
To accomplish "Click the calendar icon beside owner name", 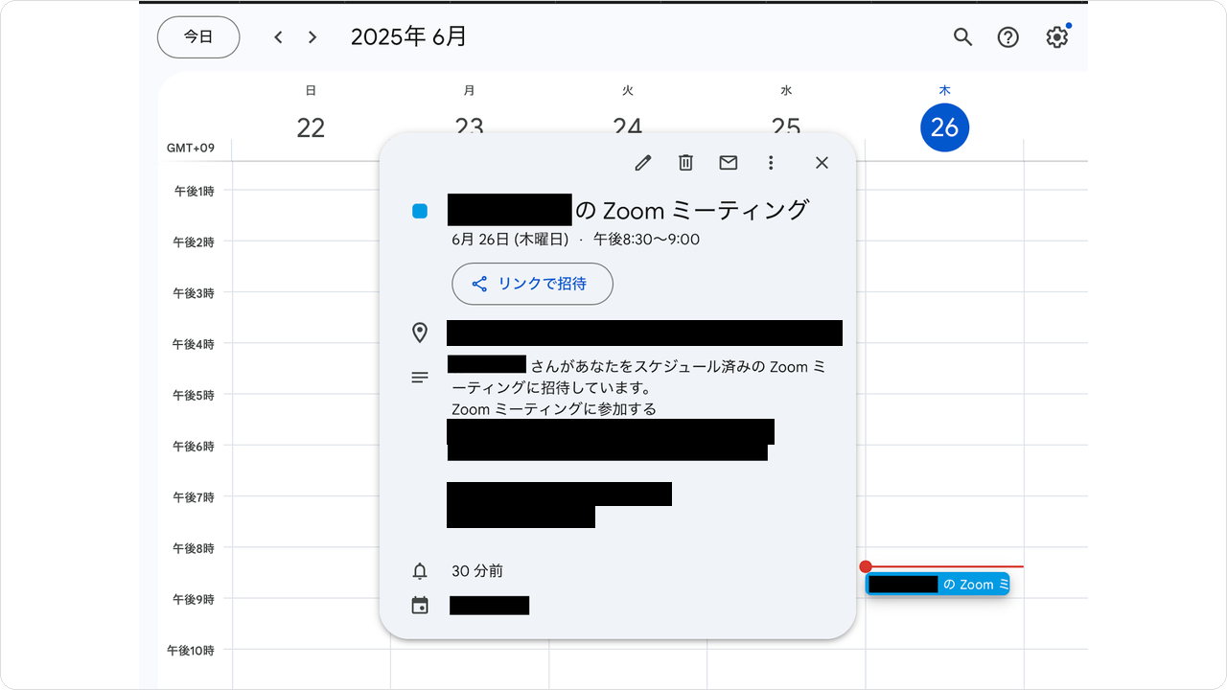I will tap(420, 606).
